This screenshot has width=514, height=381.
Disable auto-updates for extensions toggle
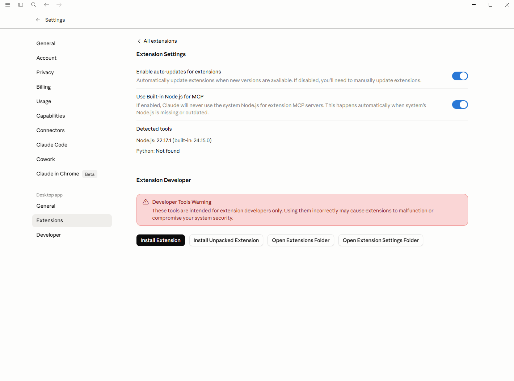[460, 76]
